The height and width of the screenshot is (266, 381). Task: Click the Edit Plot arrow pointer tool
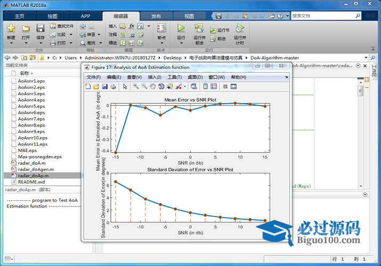click(x=125, y=86)
